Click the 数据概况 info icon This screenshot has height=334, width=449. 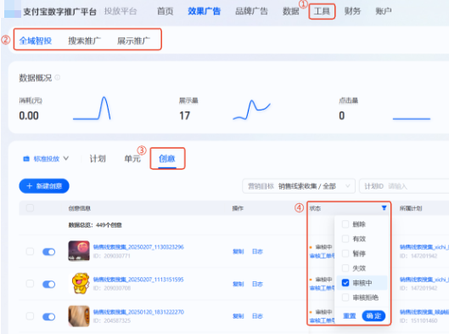(x=57, y=77)
